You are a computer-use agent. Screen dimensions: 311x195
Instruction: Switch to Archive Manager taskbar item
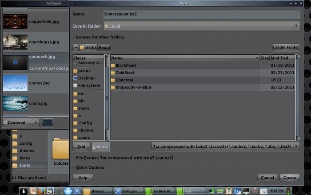[159, 191]
